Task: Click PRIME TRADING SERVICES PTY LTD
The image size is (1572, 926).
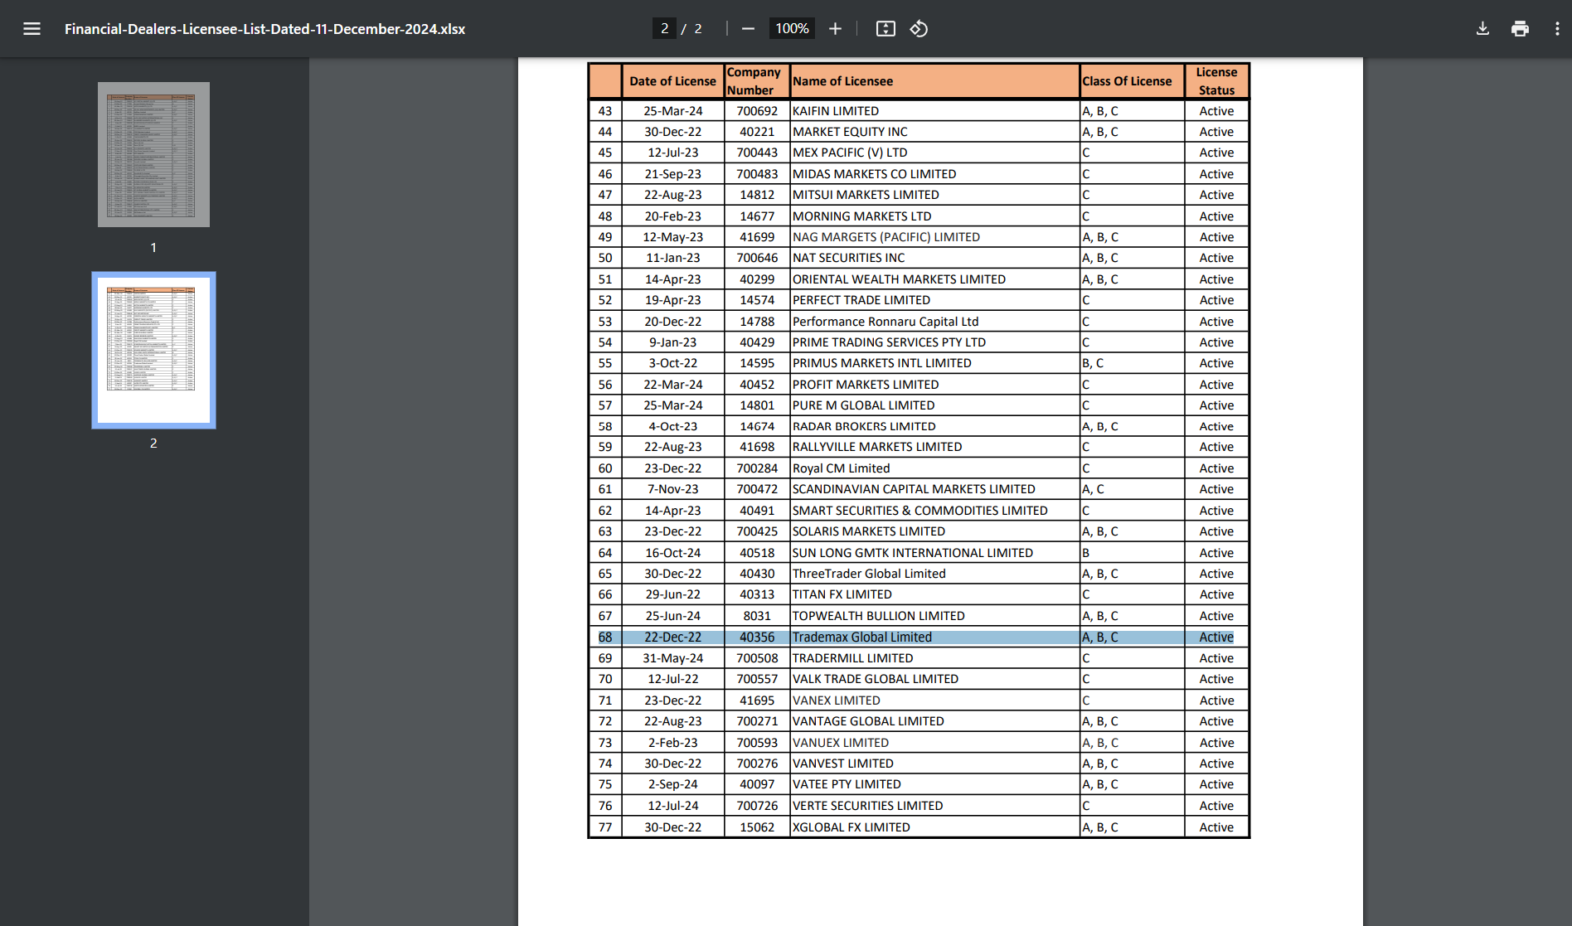Action: [889, 342]
